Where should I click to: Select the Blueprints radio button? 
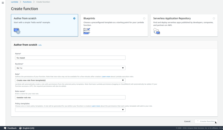pos(144,18)
